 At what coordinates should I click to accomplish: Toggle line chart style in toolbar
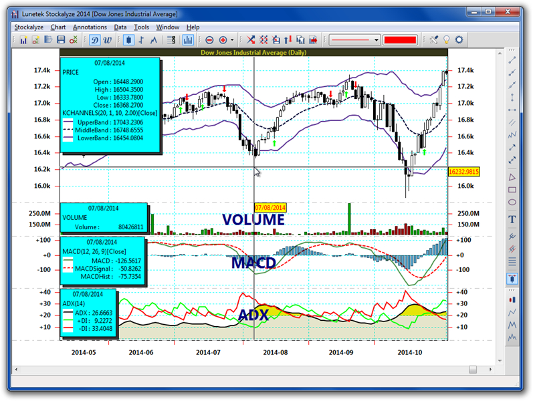(154, 40)
